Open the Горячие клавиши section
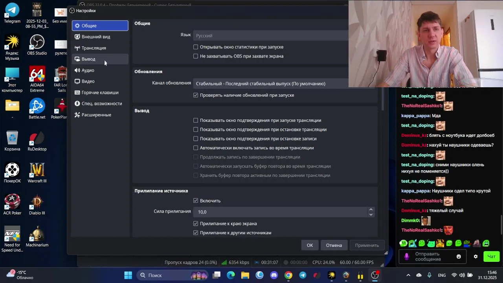503x283 pixels. 100,92
